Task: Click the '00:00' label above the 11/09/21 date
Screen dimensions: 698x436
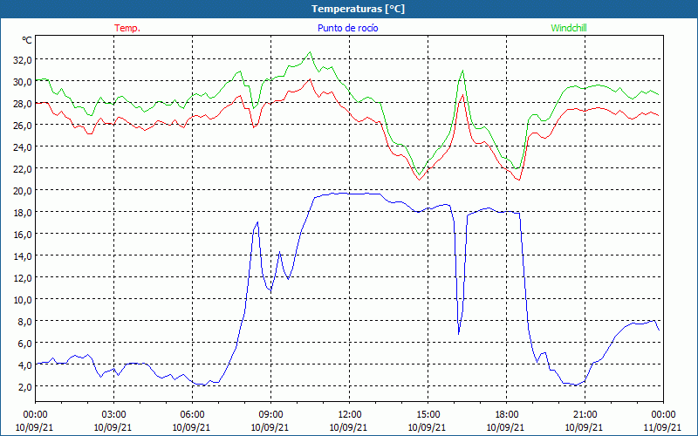Action: (663, 415)
